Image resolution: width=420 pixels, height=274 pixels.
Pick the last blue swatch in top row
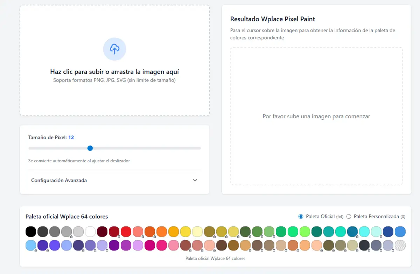(400, 232)
